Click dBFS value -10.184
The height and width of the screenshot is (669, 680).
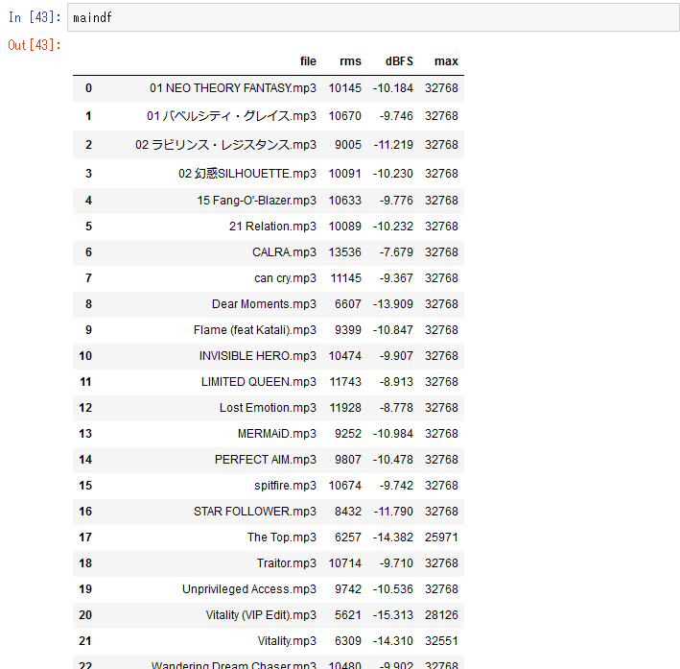click(393, 88)
